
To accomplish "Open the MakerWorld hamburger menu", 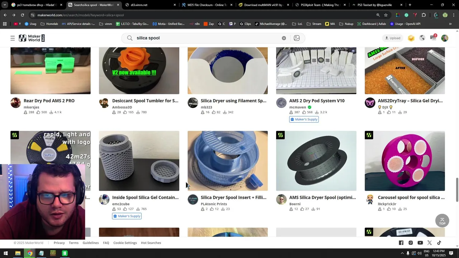I will click(13, 38).
